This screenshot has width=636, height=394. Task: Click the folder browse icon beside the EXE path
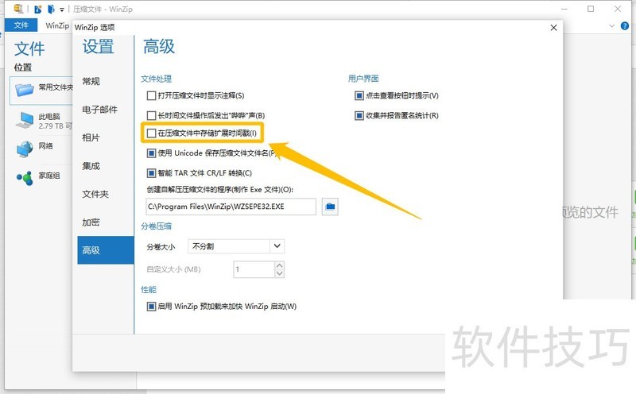(330, 207)
